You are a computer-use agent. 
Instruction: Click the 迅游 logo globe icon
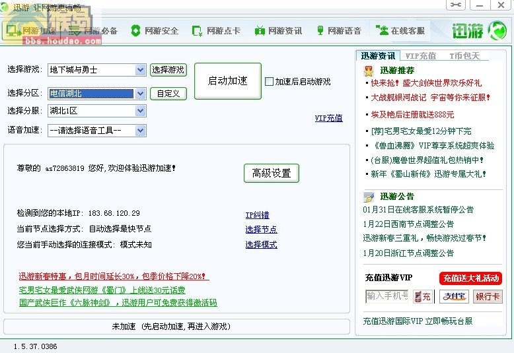point(497,30)
